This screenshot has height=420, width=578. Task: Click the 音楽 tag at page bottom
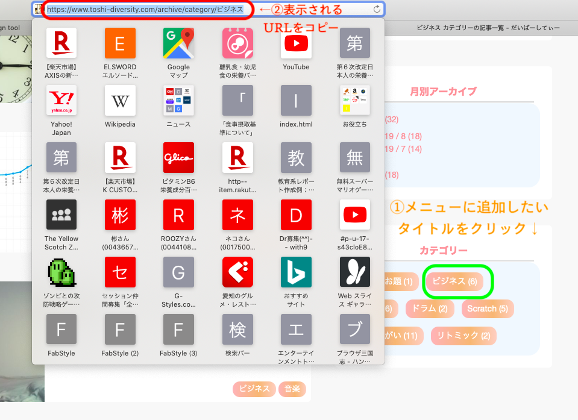[x=292, y=389]
